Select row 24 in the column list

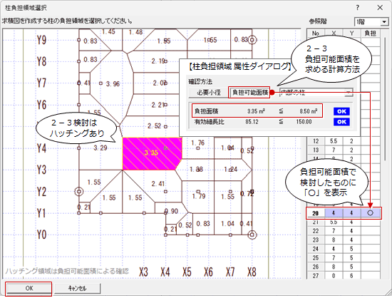coord(344,249)
